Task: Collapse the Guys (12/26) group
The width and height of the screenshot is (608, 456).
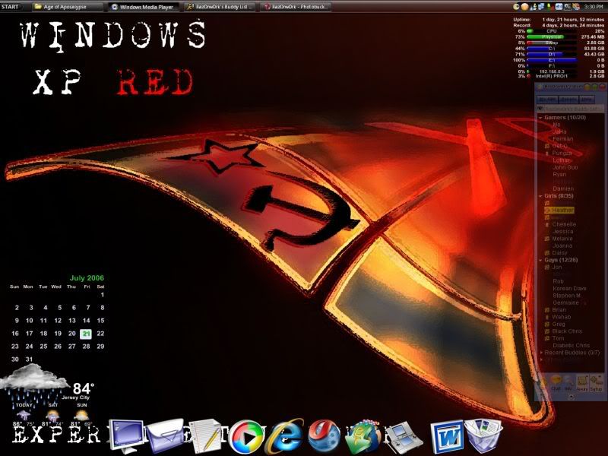Action: tap(540, 260)
